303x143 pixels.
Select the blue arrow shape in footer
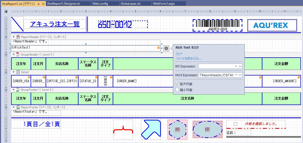[151, 130]
